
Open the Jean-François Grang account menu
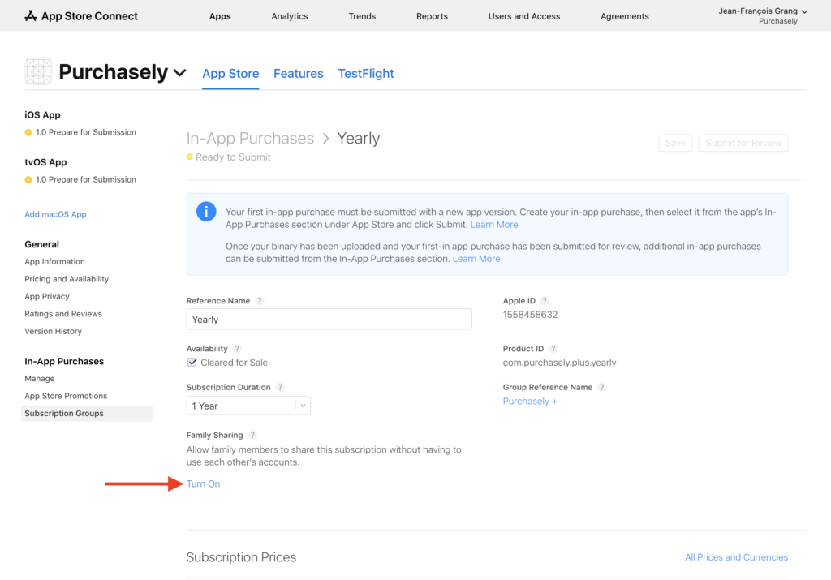pos(763,15)
